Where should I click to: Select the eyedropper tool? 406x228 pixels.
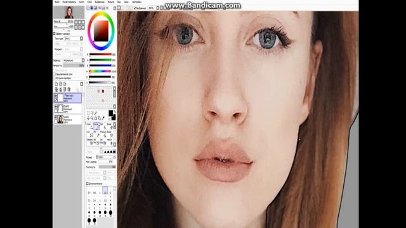pyautogui.click(x=103, y=118)
